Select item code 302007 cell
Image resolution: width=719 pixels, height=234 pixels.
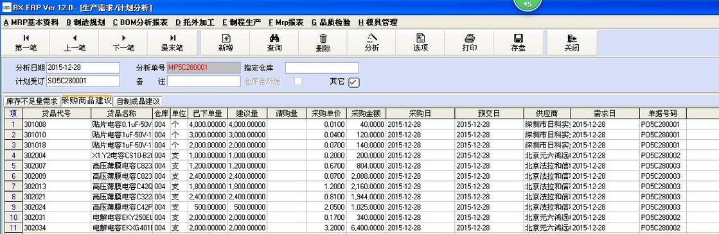click(x=57, y=166)
